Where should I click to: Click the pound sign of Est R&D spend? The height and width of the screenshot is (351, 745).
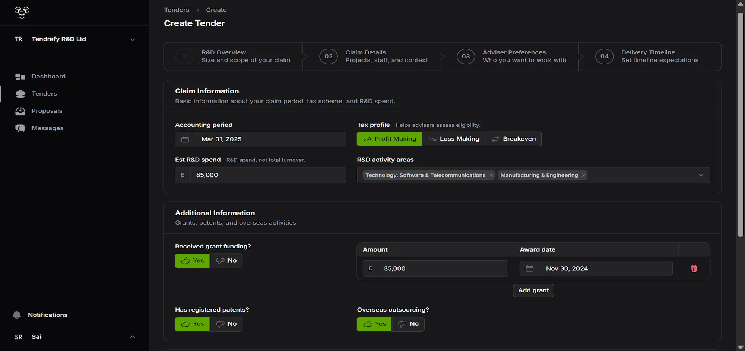point(183,175)
